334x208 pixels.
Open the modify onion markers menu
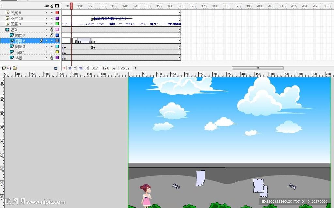tap(86, 68)
